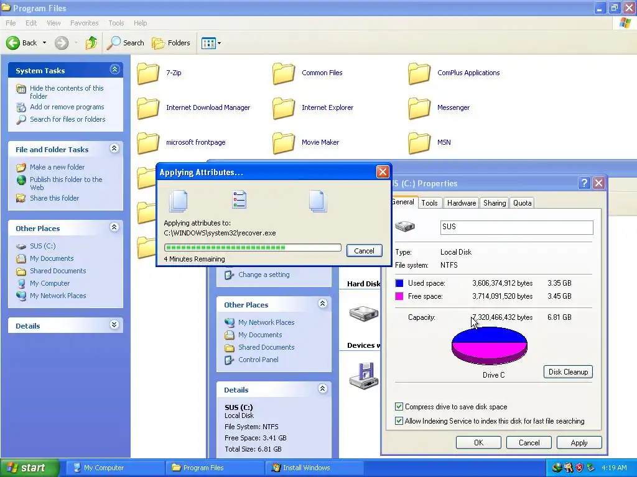This screenshot has width=637, height=477.
Task: Open the Help menu
Action: tap(140, 23)
